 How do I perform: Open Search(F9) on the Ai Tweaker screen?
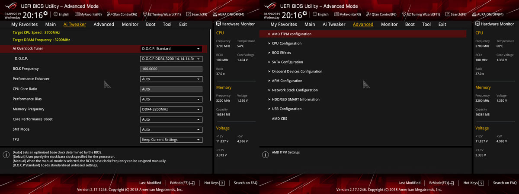coord(197,14)
